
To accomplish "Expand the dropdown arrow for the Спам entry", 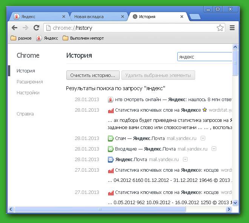I will (203, 138).
